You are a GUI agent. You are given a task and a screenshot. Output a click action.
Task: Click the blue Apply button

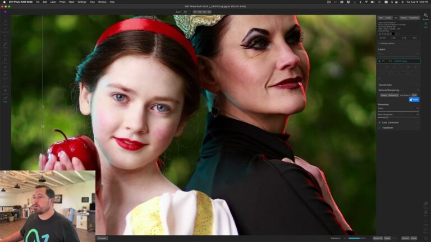point(414,100)
